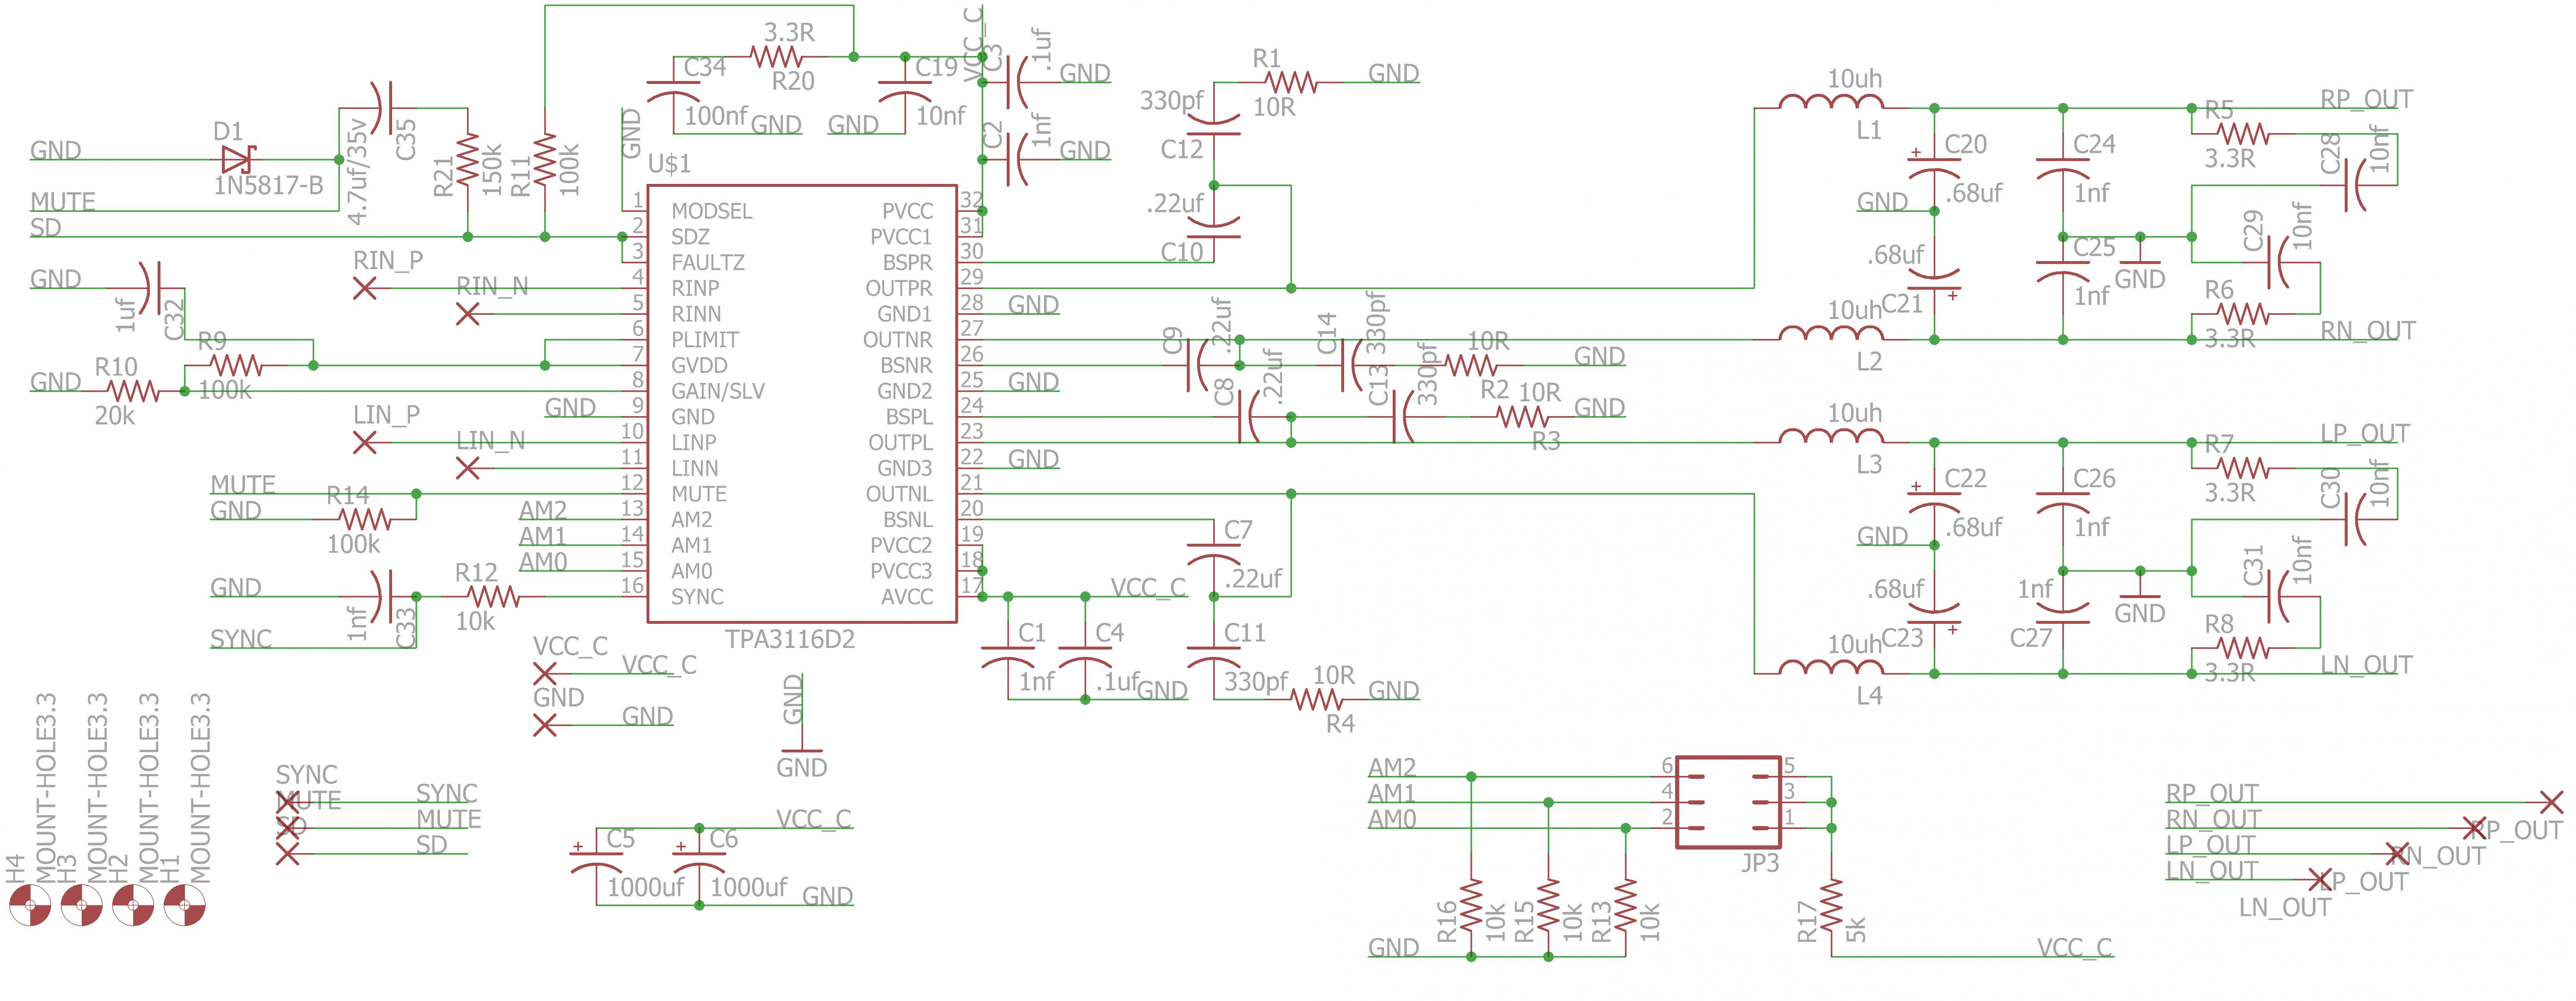Pick the L3 inductor coil
This screenshot has width=2576, height=1001.
click(x=1831, y=436)
